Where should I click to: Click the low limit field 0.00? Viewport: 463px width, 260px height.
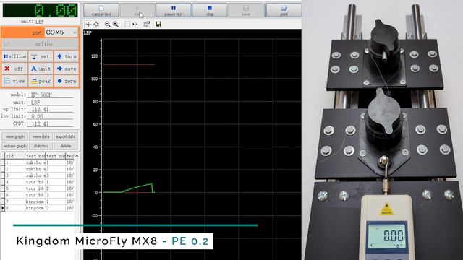tap(50, 116)
